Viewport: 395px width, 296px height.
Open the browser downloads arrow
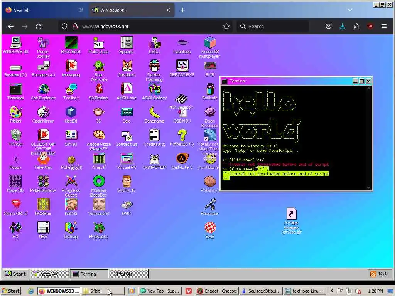pos(343,26)
